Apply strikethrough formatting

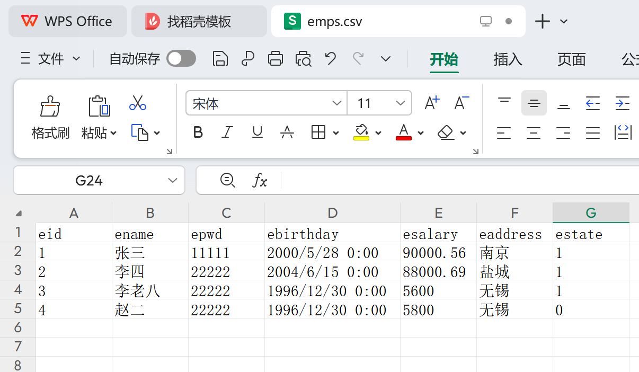287,132
